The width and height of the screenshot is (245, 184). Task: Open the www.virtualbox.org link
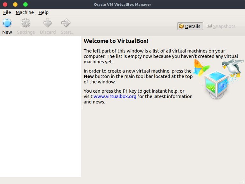tap(115, 96)
